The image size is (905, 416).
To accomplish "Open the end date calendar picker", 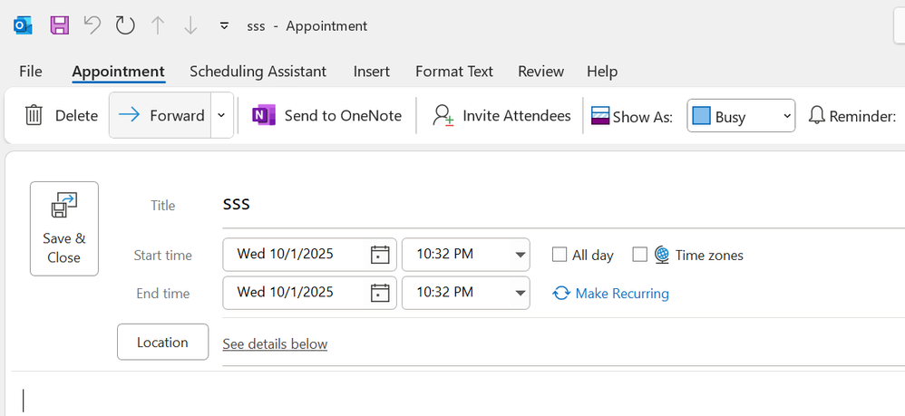I will pos(380,293).
